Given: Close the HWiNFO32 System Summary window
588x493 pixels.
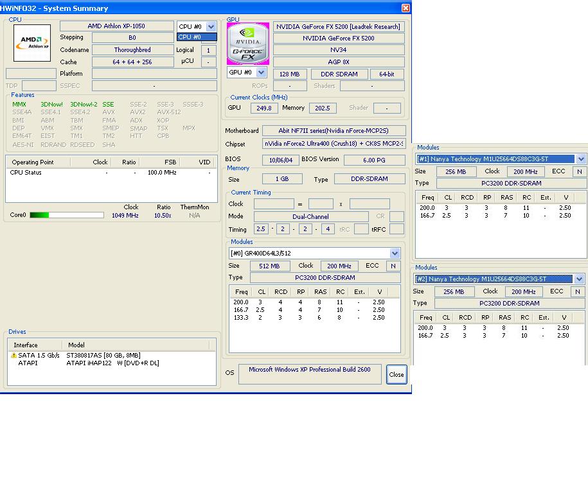Looking at the screenshot, I should [405, 8].
